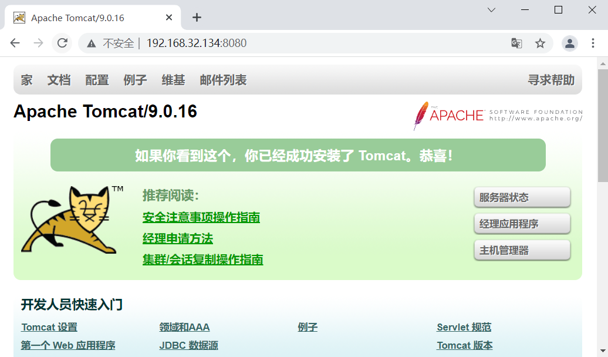Bookmark this page with the star icon
Image resolution: width=608 pixels, height=357 pixels.
coord(540,43)
